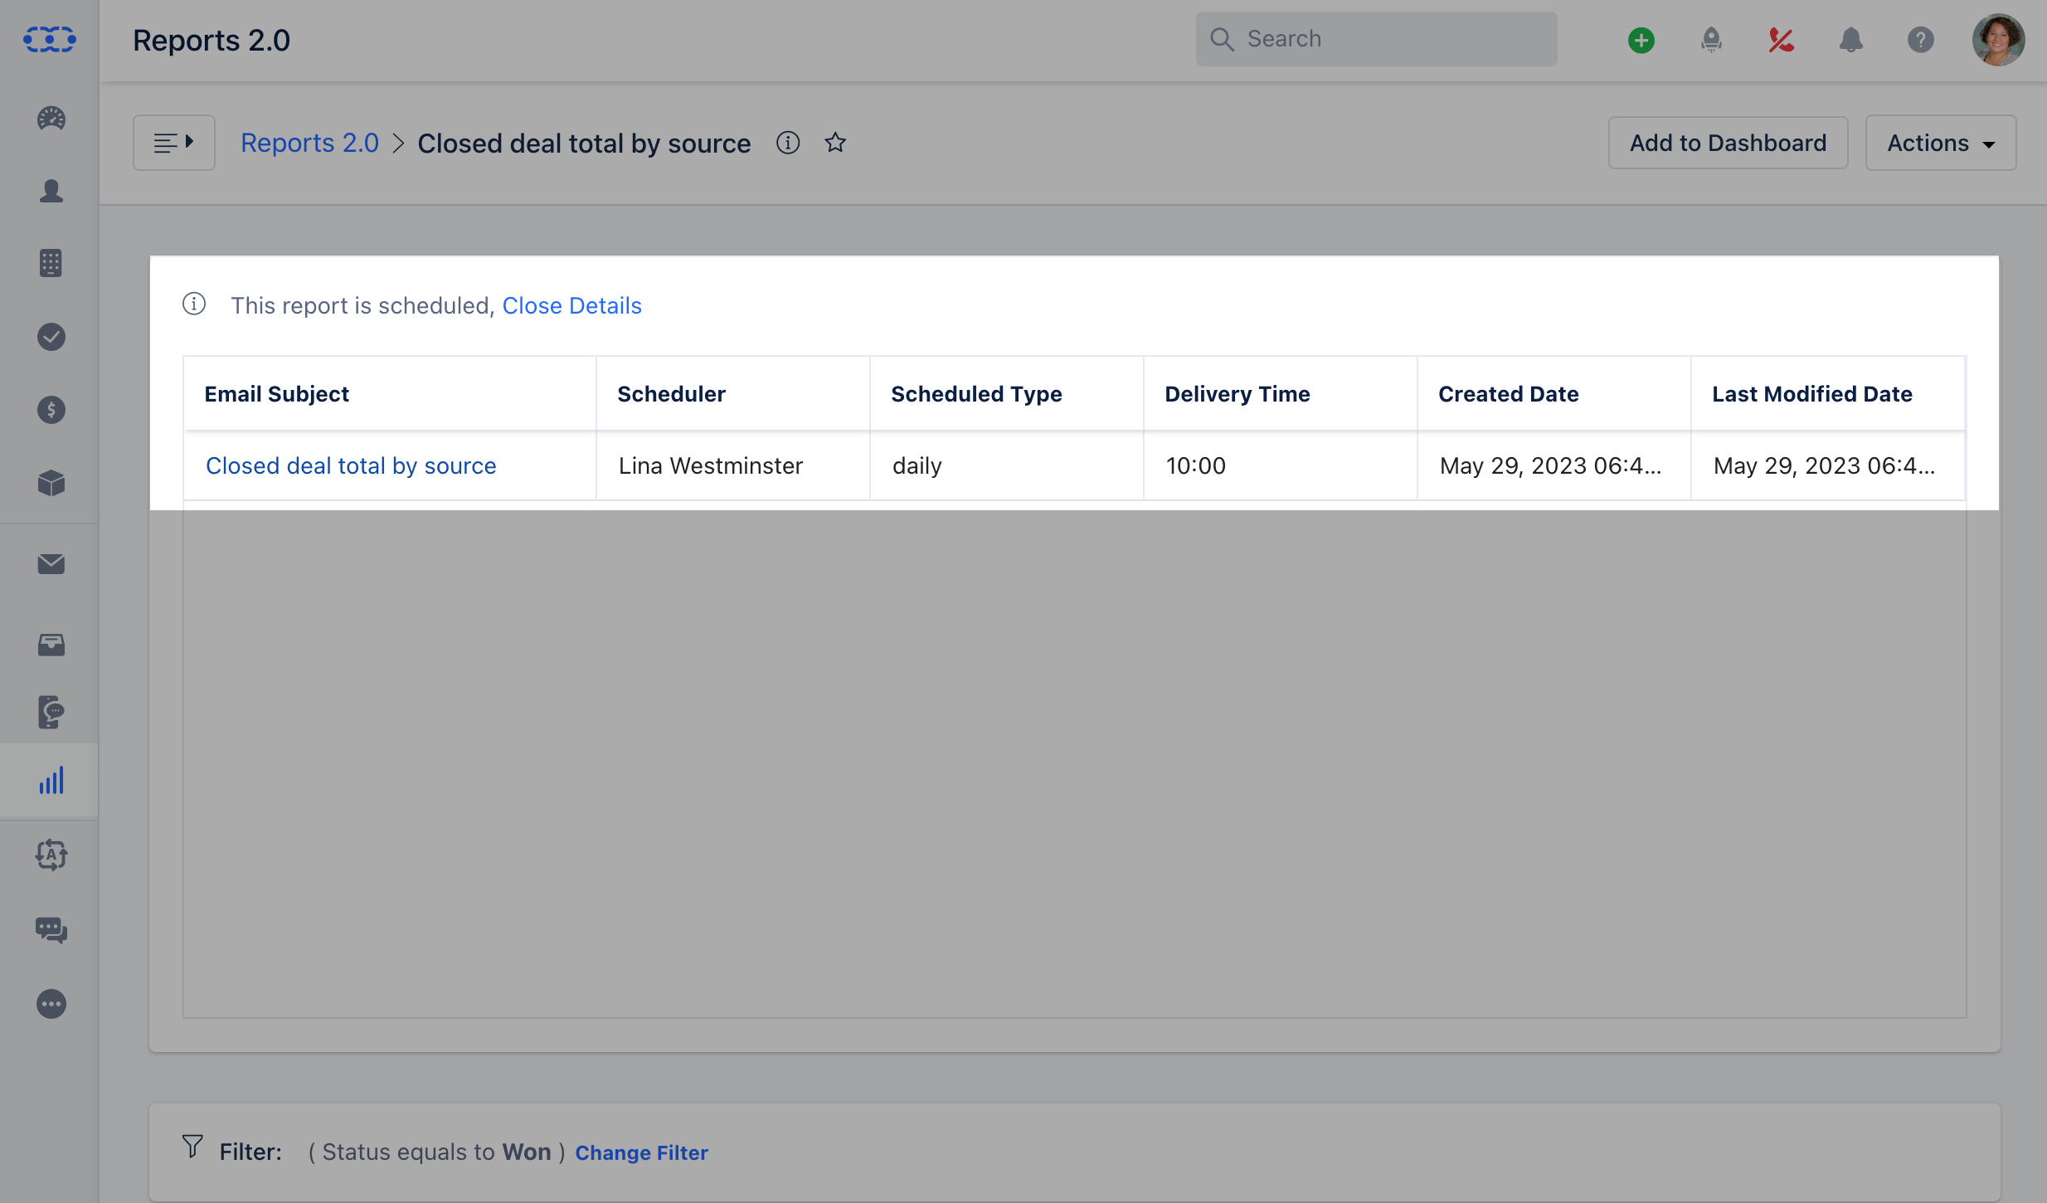Open phone chat log icon in sidebar
The width and height of the screenshot is (2047, 1203).
point(51,712)
